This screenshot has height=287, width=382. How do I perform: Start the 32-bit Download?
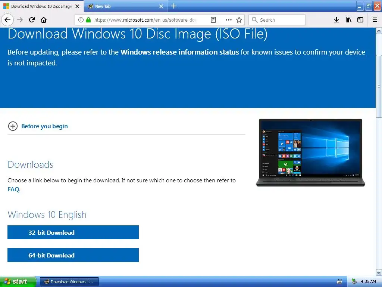73,232
